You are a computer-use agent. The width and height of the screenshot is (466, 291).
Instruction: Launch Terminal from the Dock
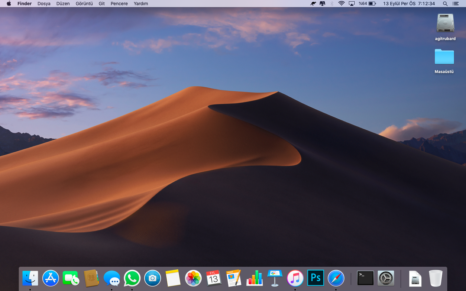point(365,278)
